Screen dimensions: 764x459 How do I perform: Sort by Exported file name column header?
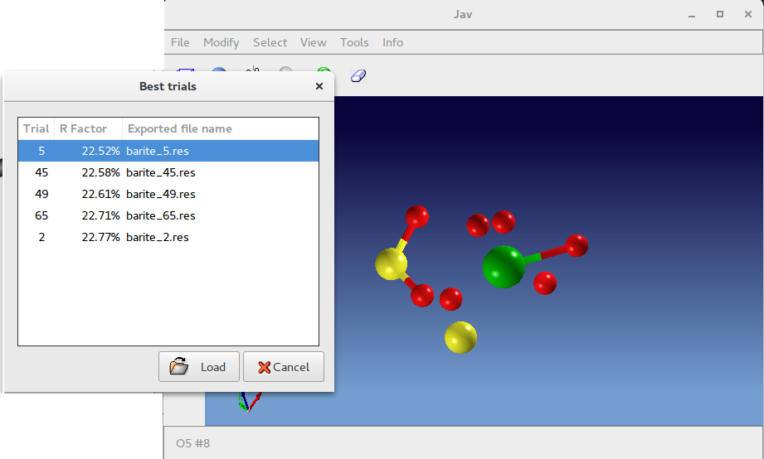(x=220, y=128)
